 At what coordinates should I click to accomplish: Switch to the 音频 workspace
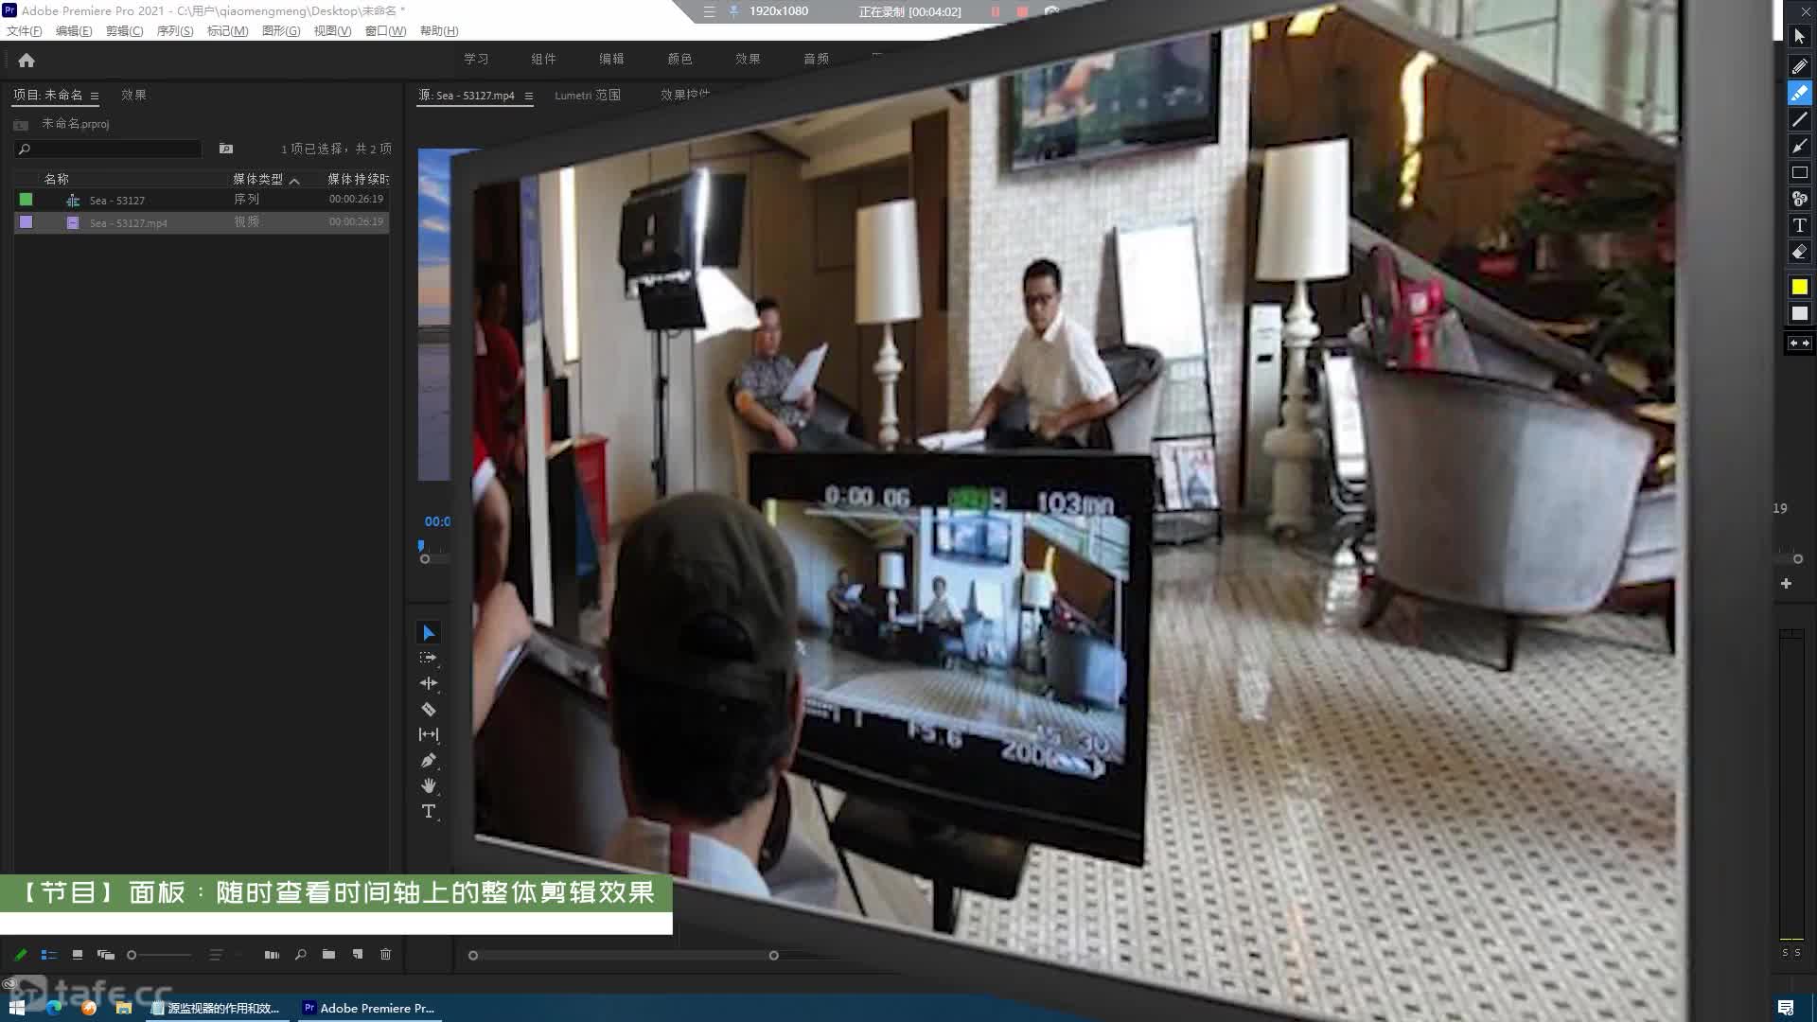point(816,59)
